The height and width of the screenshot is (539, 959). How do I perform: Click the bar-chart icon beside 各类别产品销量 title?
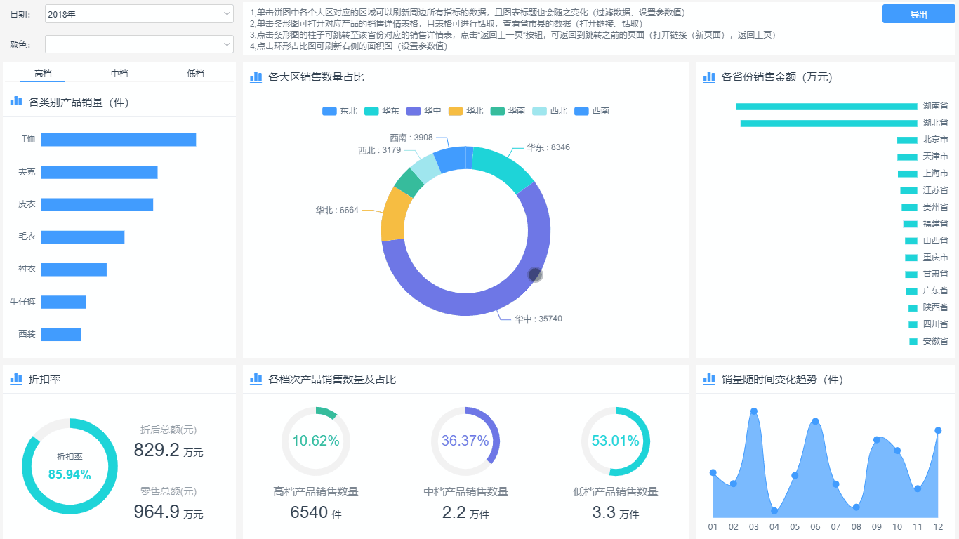[x=16, y=102]
